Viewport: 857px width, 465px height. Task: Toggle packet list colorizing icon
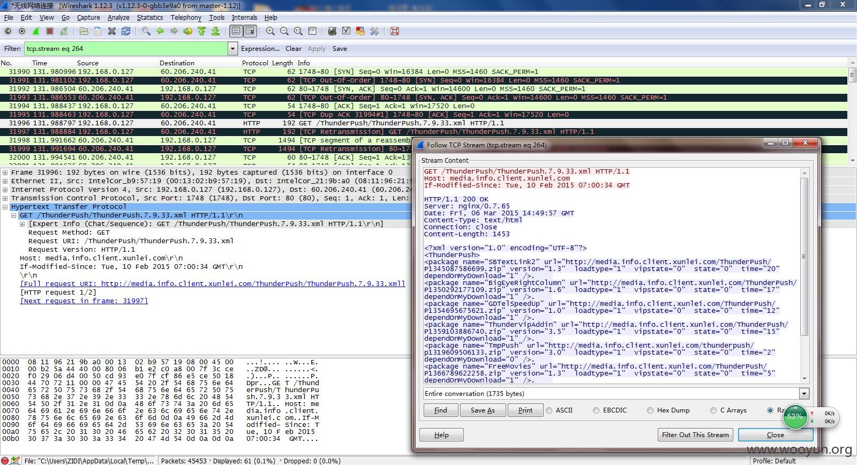pyautogui.click(x=236, y=32)
